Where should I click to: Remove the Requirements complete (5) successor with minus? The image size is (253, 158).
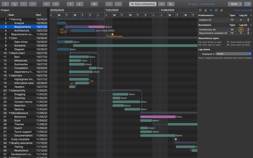(x=251, y=33)
